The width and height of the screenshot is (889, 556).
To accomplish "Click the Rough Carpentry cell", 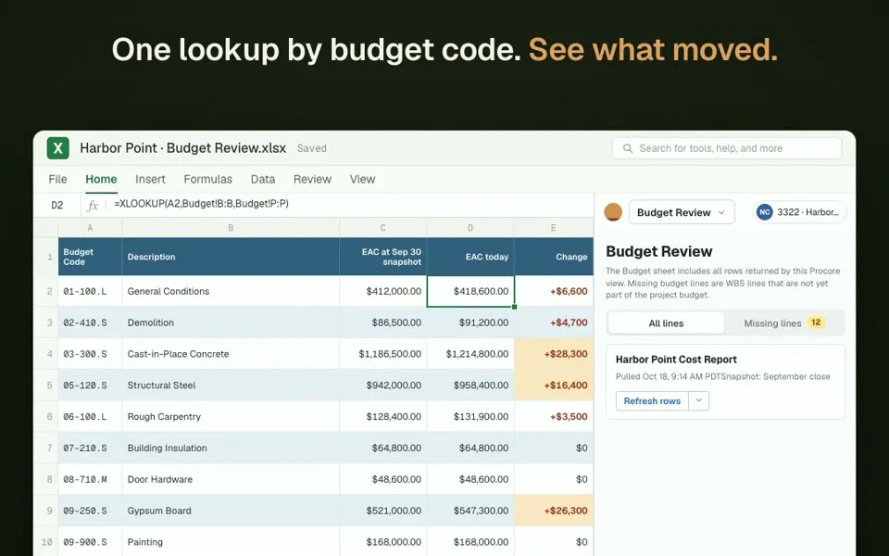I will pos(231,416).
